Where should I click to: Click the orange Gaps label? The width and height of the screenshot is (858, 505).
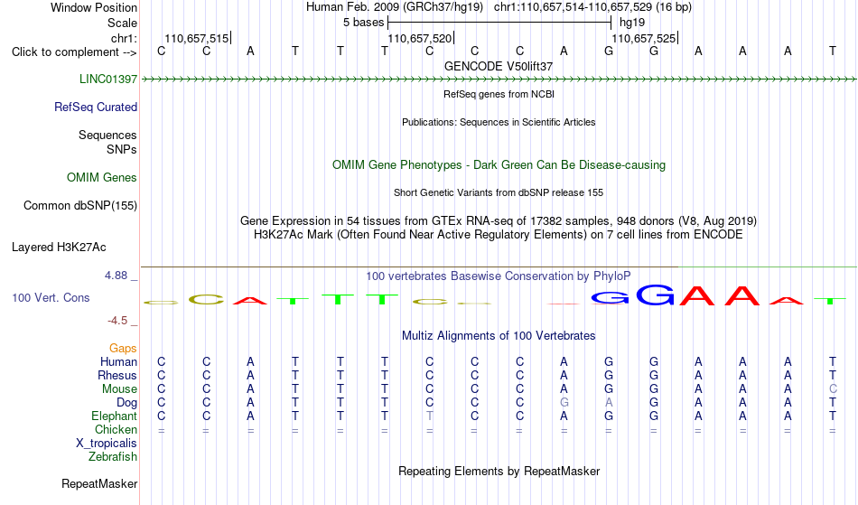[123, 349]
